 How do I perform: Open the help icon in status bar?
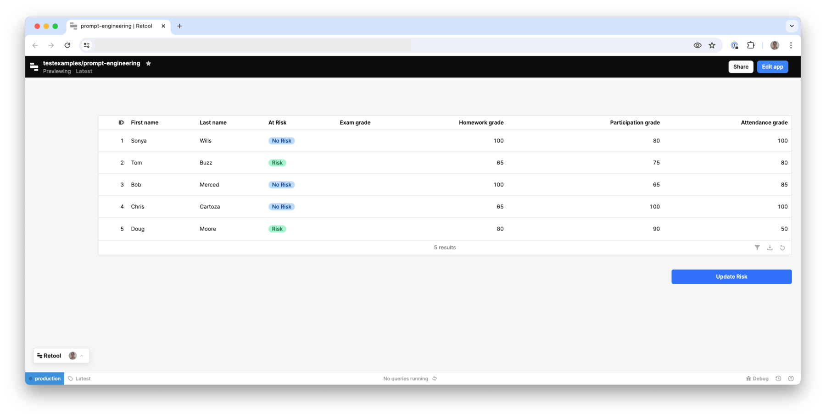point(791,379)
